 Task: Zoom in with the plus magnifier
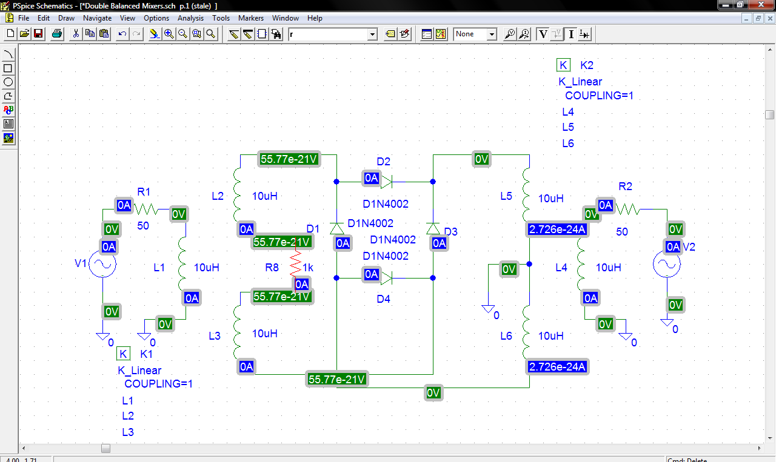tap(169, 34)
